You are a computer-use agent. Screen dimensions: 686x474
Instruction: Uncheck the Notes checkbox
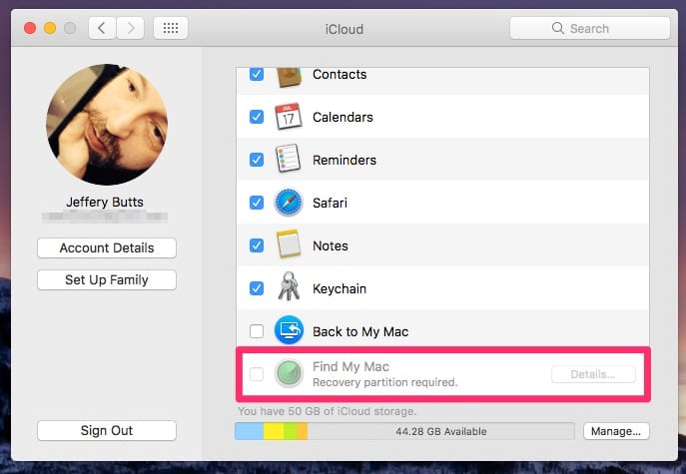point(257,245)
